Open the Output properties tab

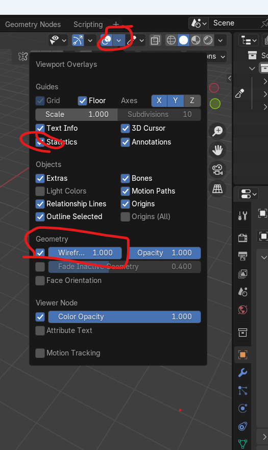[243, 256]
